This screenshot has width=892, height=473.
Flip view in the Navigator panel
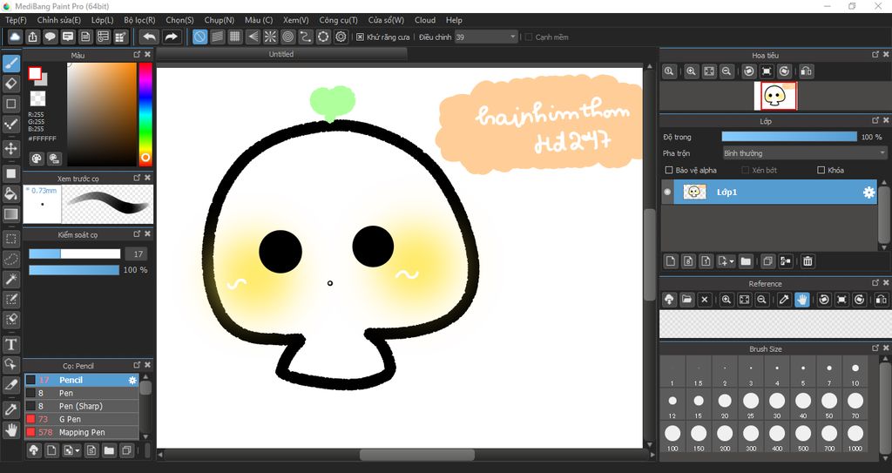806,71
